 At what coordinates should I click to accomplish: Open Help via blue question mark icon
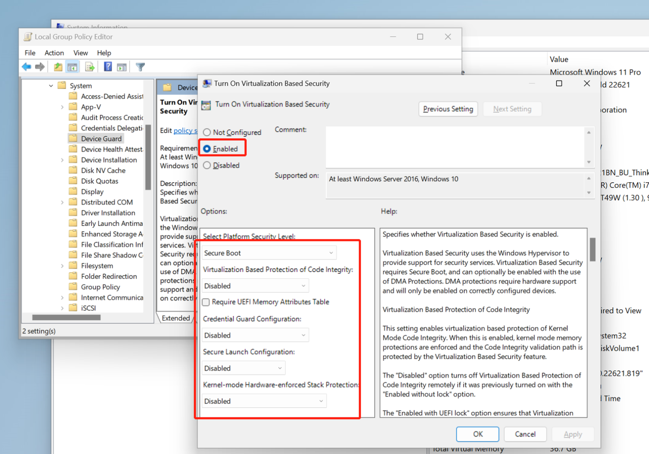pyautogui.click(x=108, y=67)
